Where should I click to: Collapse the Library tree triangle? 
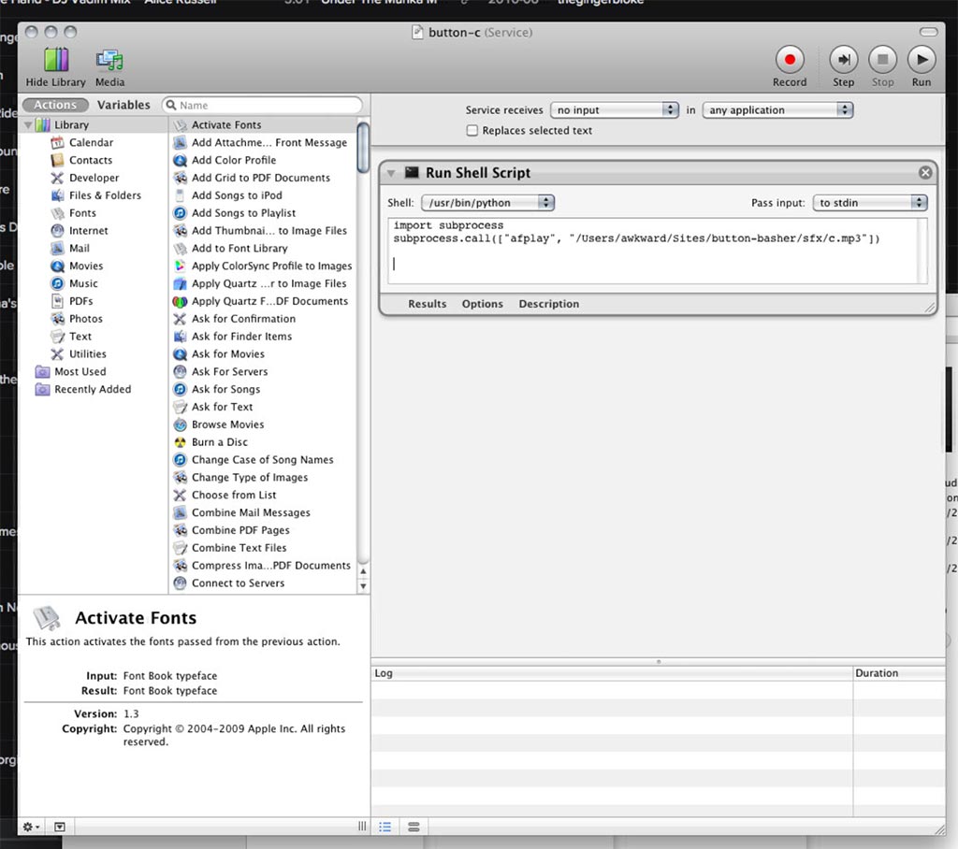28,125
